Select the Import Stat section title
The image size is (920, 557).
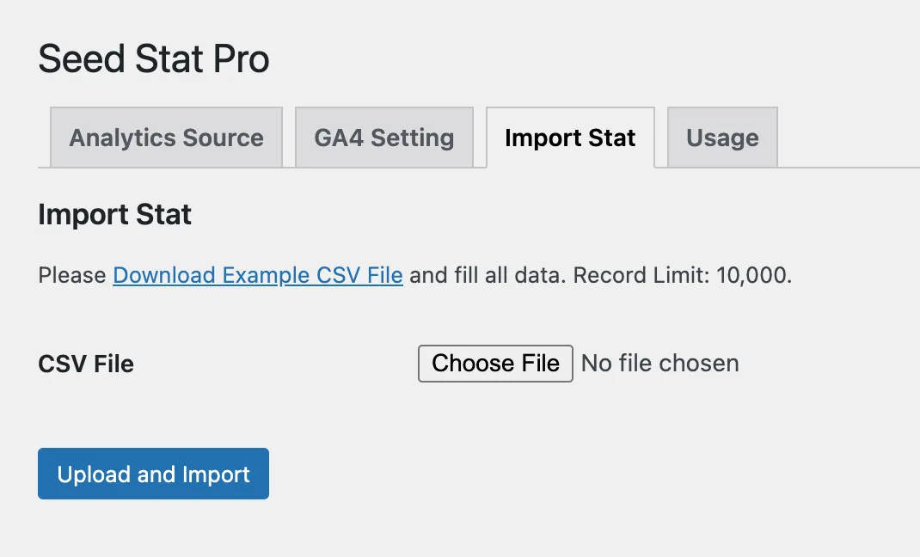pos(114,214)
